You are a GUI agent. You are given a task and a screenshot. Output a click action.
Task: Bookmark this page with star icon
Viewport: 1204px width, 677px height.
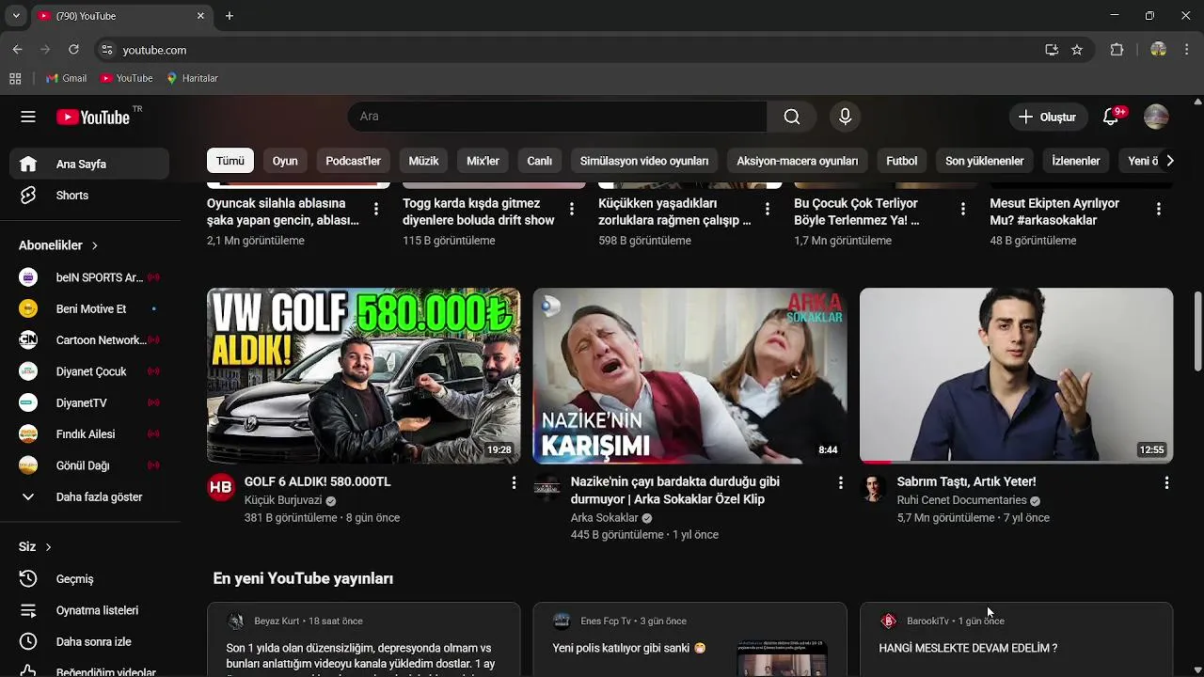(x=1077, y=50)
